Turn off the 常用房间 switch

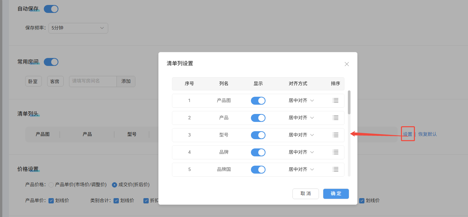51,62
